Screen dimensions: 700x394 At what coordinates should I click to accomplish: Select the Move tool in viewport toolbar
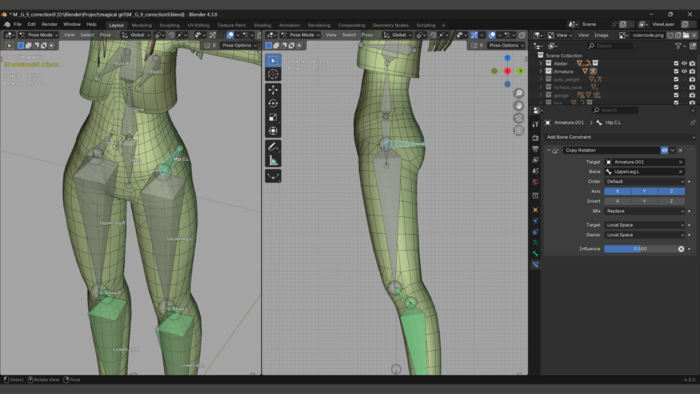(273, 90)
